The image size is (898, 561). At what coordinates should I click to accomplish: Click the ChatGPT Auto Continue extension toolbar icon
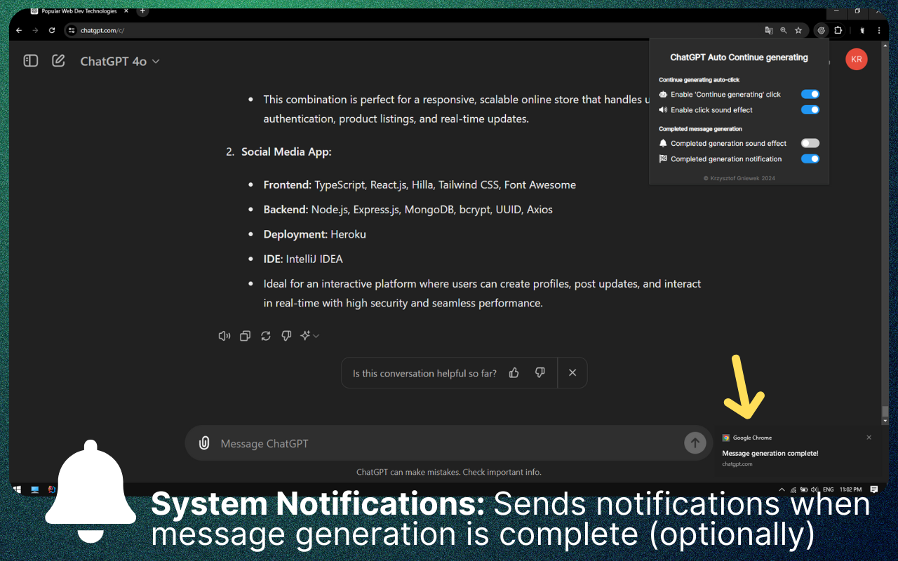click(822, 30)
